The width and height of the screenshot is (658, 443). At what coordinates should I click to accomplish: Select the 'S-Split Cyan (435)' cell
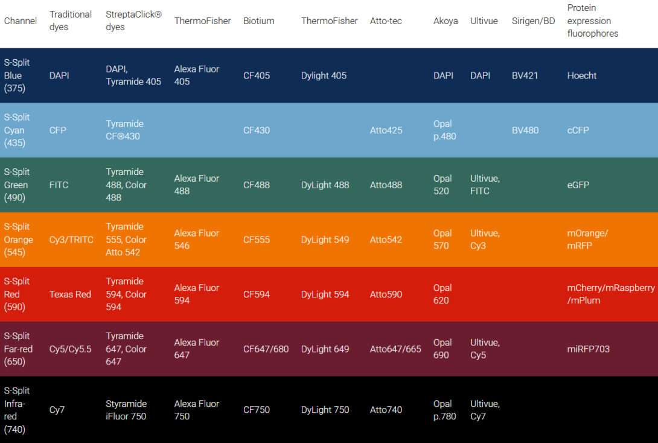pyautogui.click(x=17, y=130)
